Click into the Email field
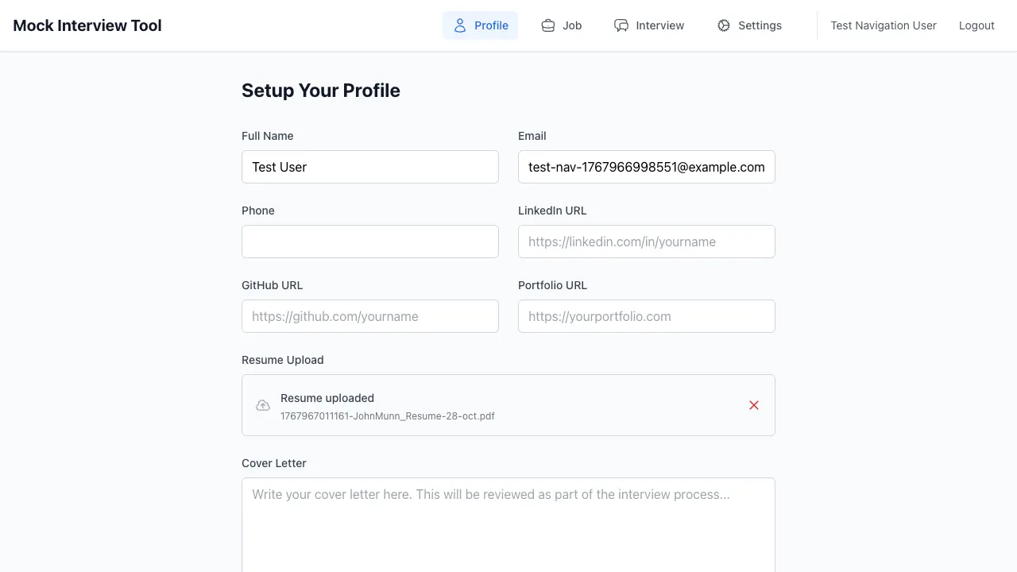Viewport: 1017px width, 572px height. [x=647, y=167]
